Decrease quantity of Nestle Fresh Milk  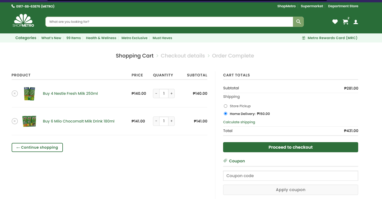coord(156,93)
